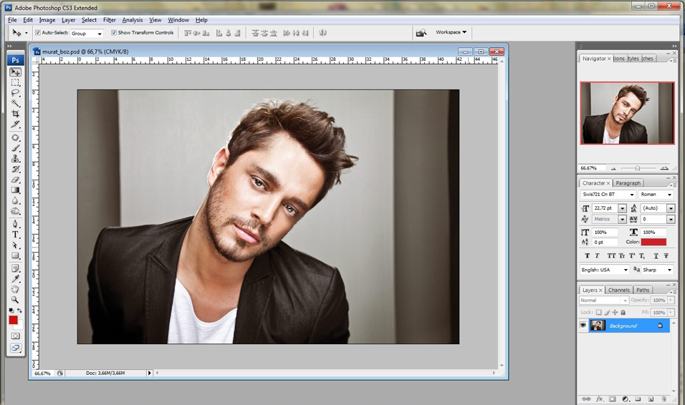685x405 pixels.
Task: Select the Eraser tool
Action: coord(15,180)
